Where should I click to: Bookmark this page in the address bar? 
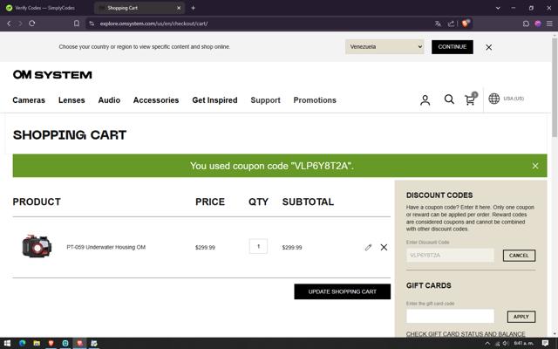pos(77,24)
